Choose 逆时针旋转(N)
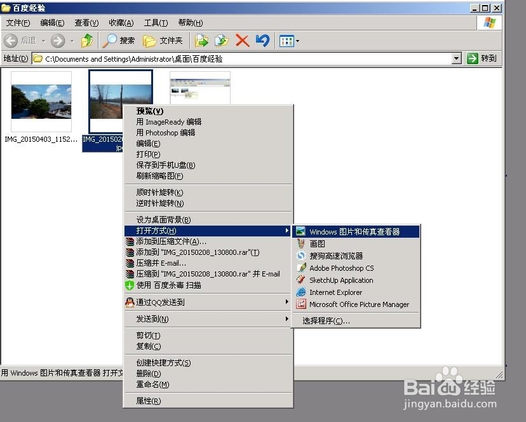Image resolution: width=526 pixels, height=422 pixels. (208, 203)
